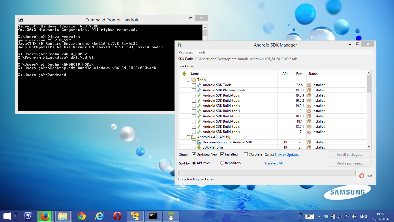Open the Windows Start button
Image resolution: width=394 pixels, height=222 pixels.
tap(7, 216)
